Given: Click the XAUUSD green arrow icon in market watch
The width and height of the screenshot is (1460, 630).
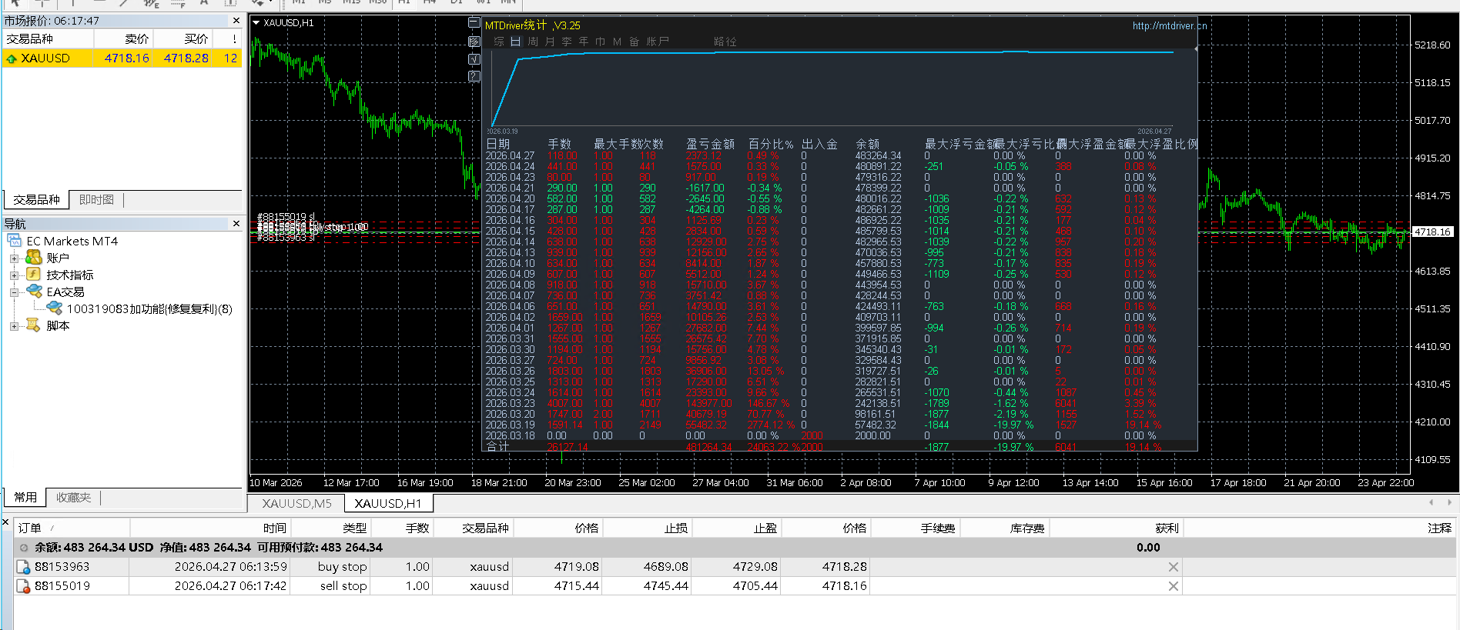Looking at the screenshot, I should pos(12,58).
